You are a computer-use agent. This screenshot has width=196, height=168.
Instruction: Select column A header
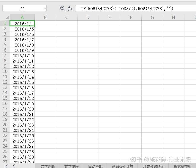point(22,17)
